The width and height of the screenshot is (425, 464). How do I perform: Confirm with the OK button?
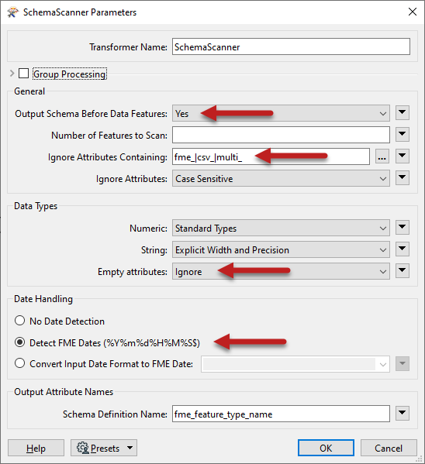(326, 448)
